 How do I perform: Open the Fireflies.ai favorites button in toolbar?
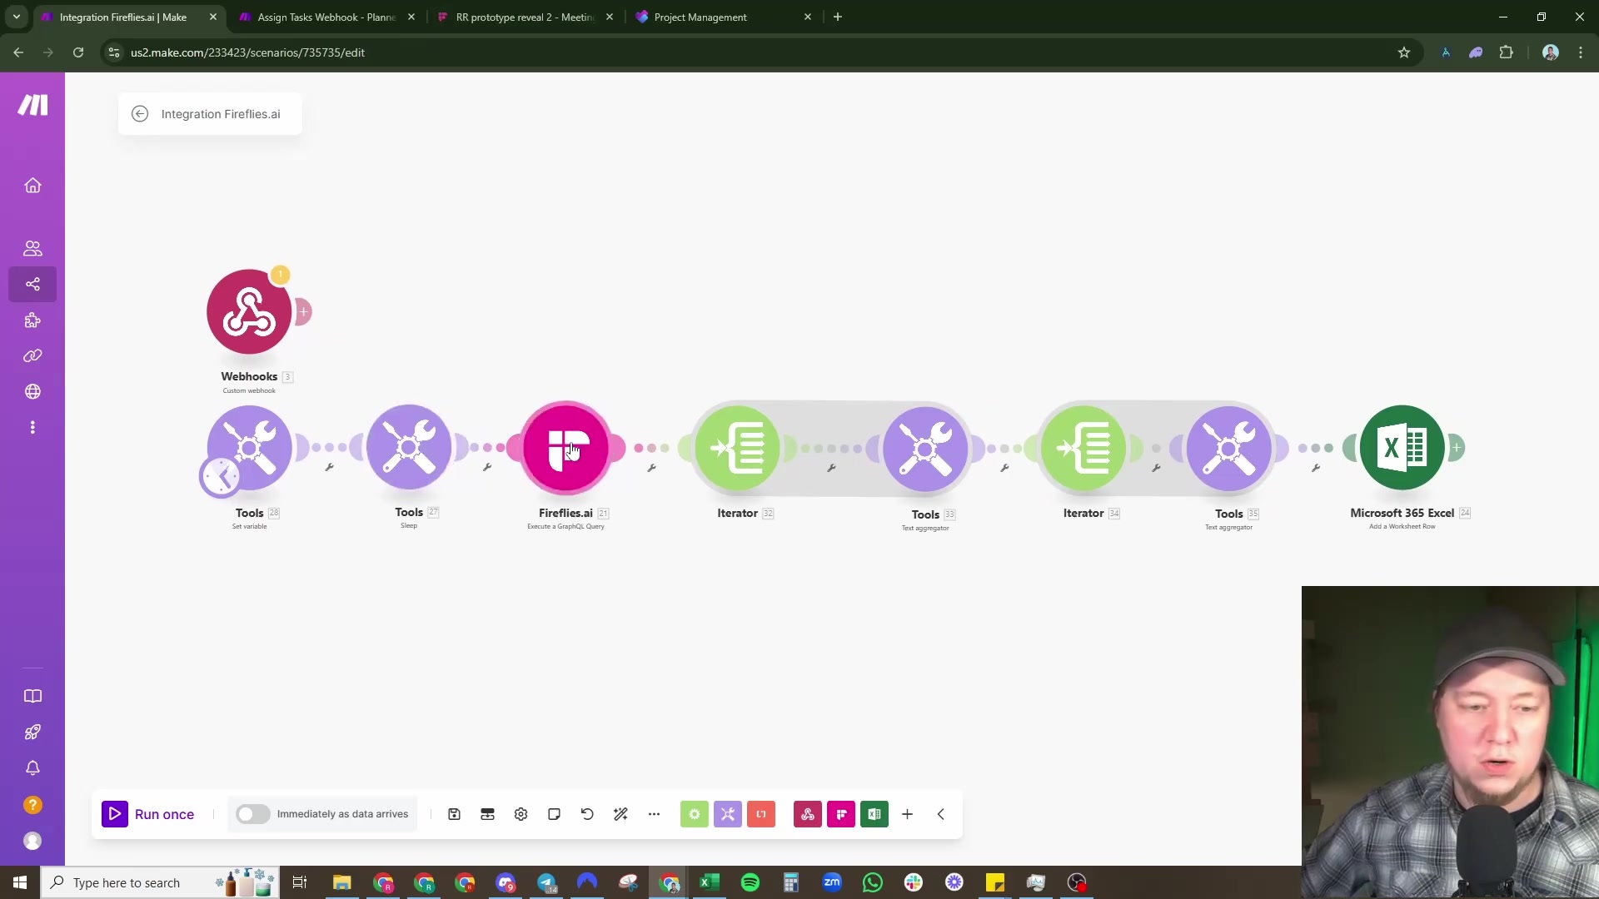point(841,814)
